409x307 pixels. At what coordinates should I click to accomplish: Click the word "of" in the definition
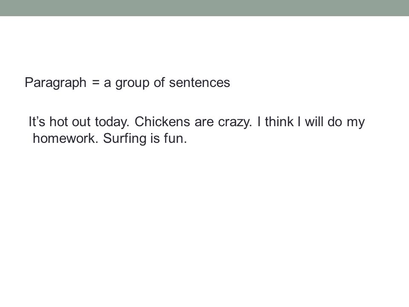(x=159, y=82)
